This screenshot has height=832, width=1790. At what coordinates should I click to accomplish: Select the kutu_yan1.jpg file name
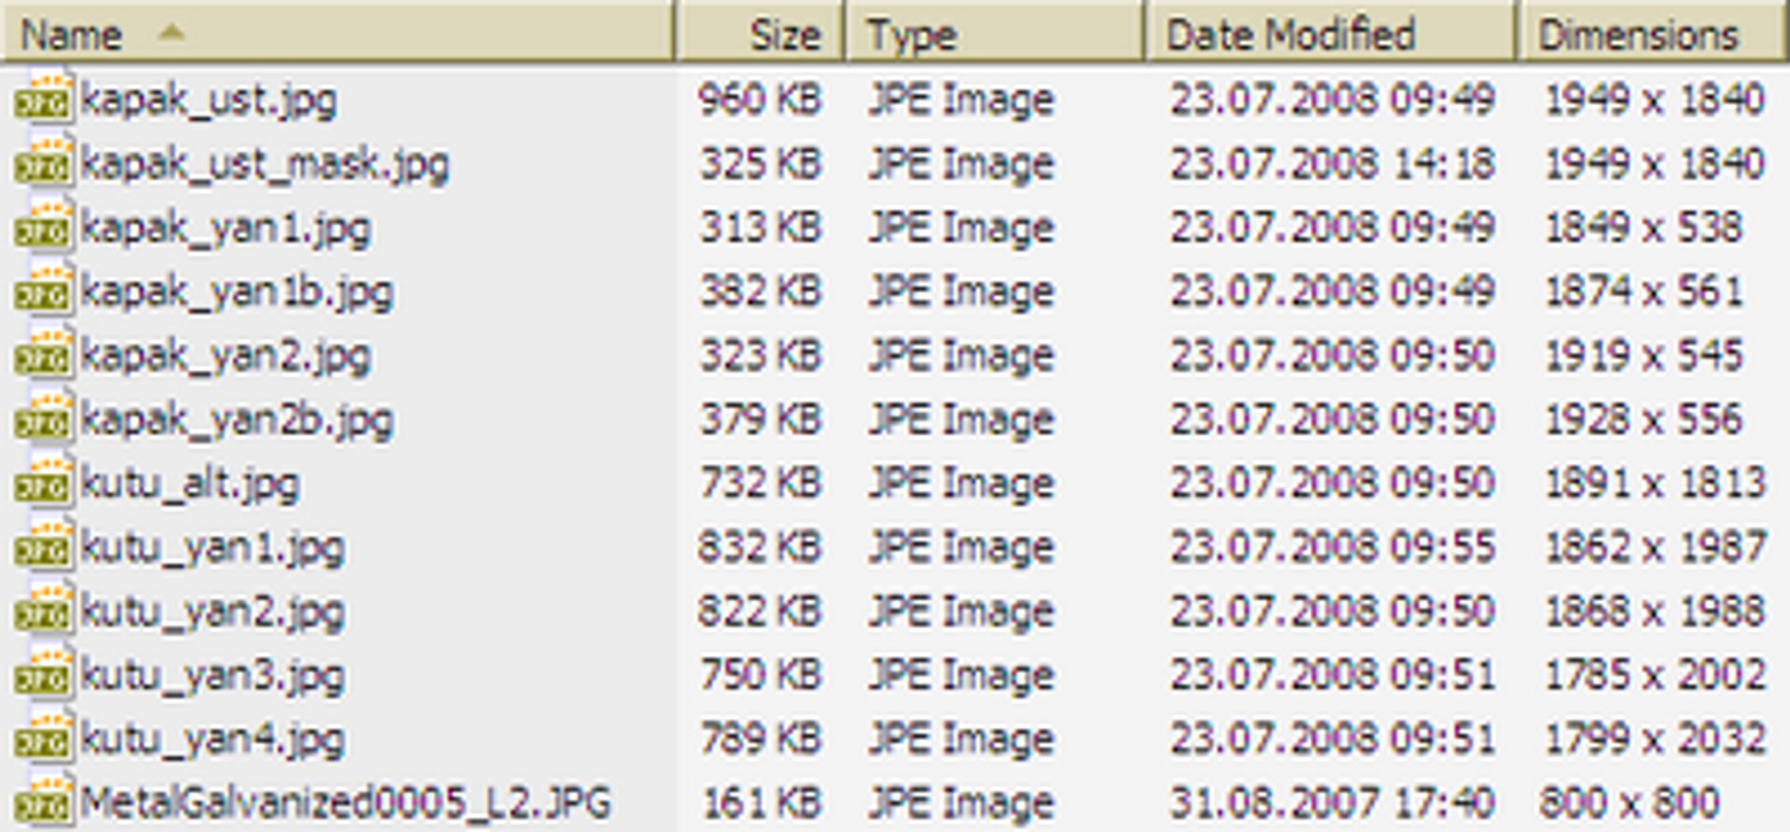click(x=213, y=549)
